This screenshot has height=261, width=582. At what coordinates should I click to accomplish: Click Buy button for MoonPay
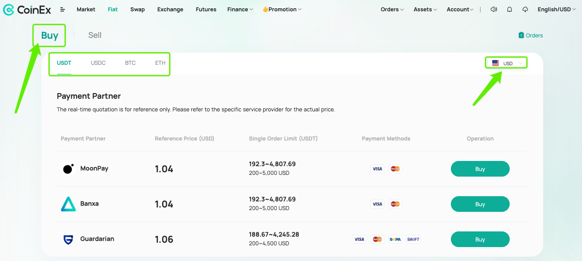pos(480,169)
